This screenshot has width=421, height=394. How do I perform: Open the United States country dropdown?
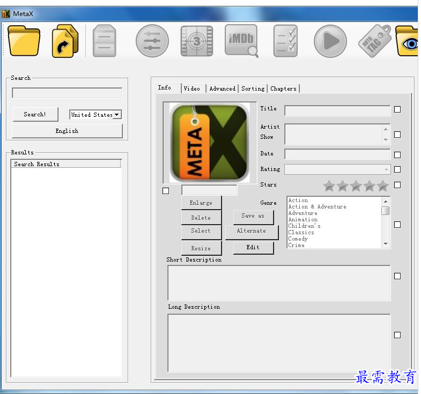95,115
